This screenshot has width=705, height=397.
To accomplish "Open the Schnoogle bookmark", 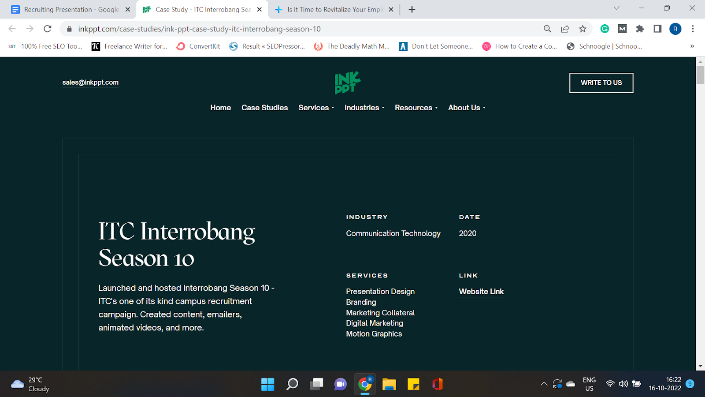I will 604,46.
